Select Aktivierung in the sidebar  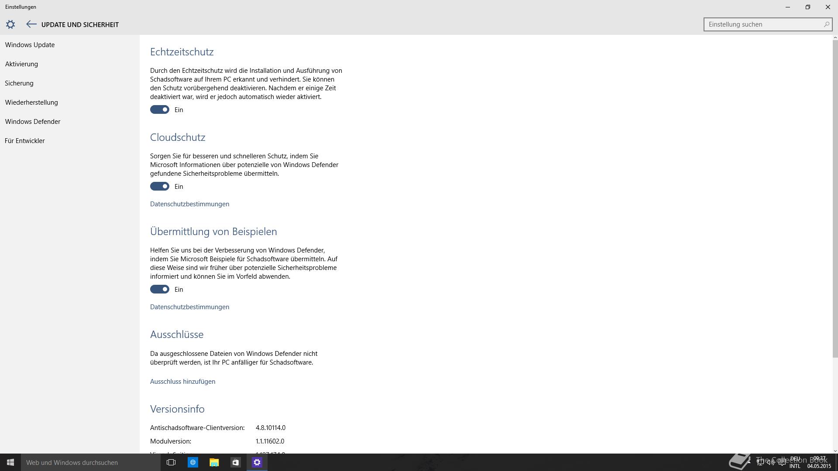click(21, 64)
